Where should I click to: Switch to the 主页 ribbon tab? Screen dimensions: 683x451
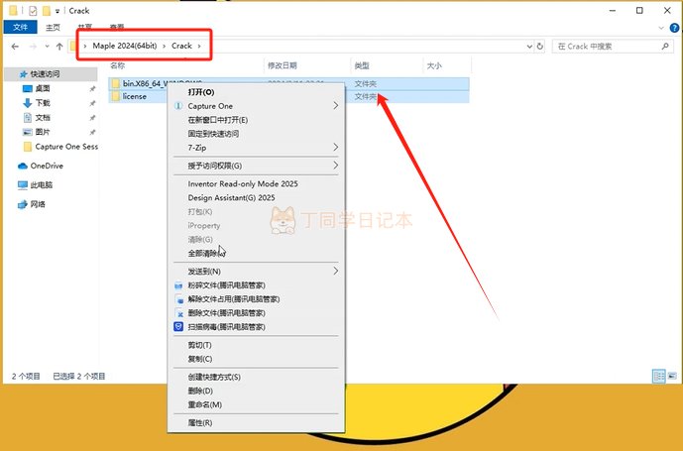54,28
